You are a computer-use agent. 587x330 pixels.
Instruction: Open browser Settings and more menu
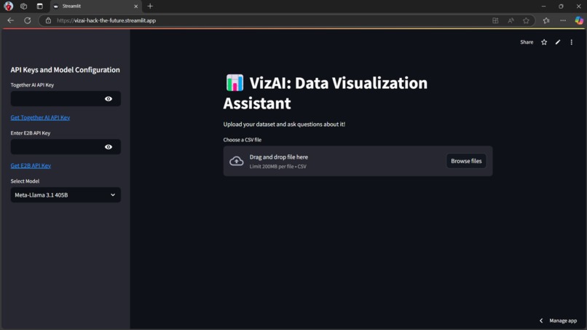pyautogui.click(x=563, y=20)
